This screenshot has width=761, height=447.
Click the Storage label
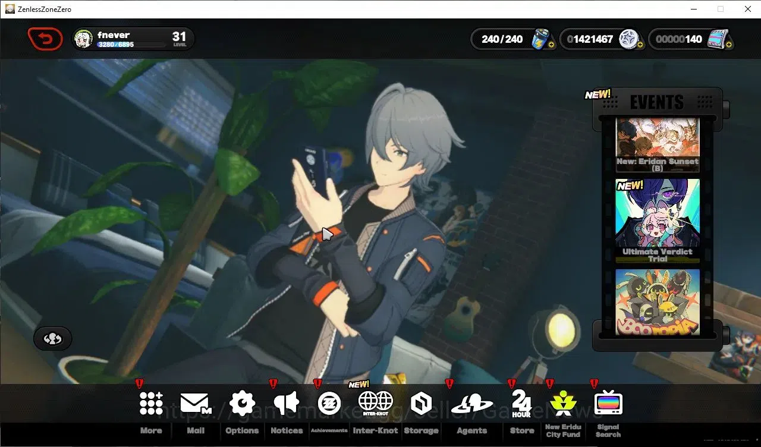421,430
